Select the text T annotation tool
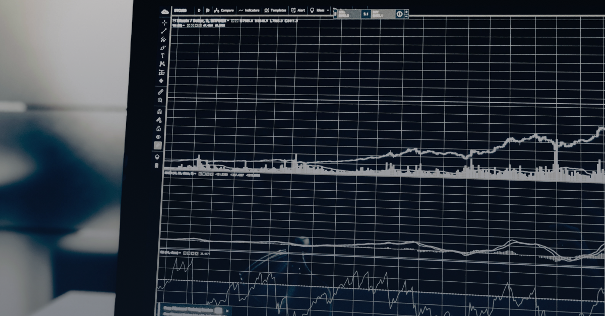This screenshot has height=316, width=605. pos(162,56)
